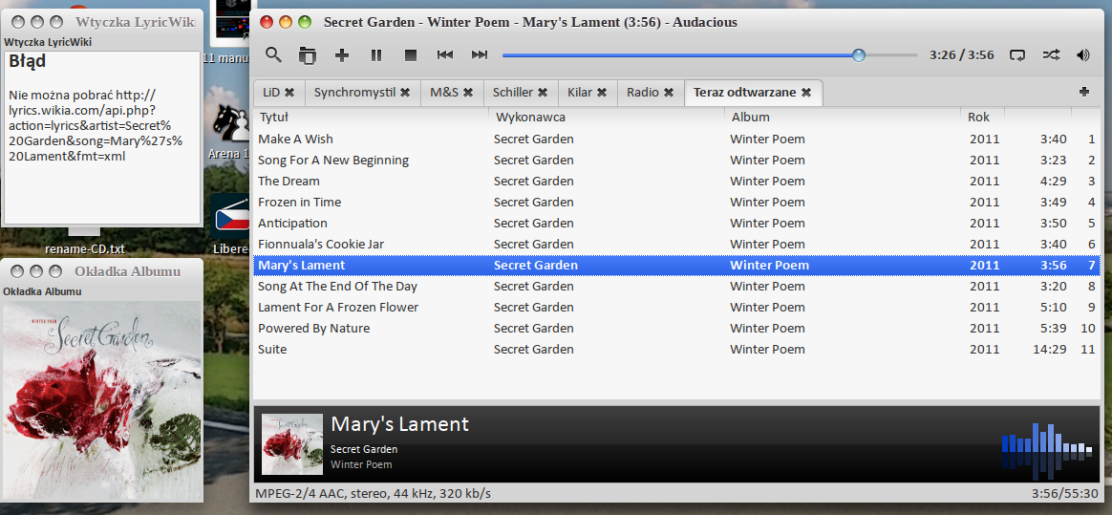
Task: Close the Teraz odtwarzane tab
Action: point(805,93)
